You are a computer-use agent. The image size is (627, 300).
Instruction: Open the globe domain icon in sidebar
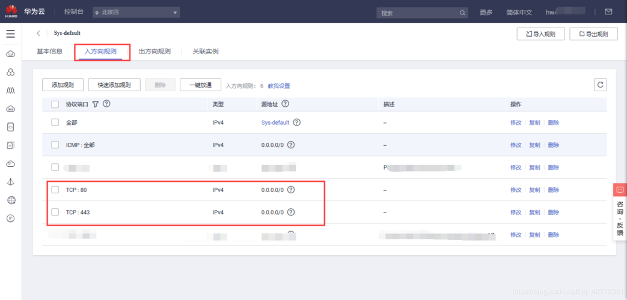coord(11,200)
